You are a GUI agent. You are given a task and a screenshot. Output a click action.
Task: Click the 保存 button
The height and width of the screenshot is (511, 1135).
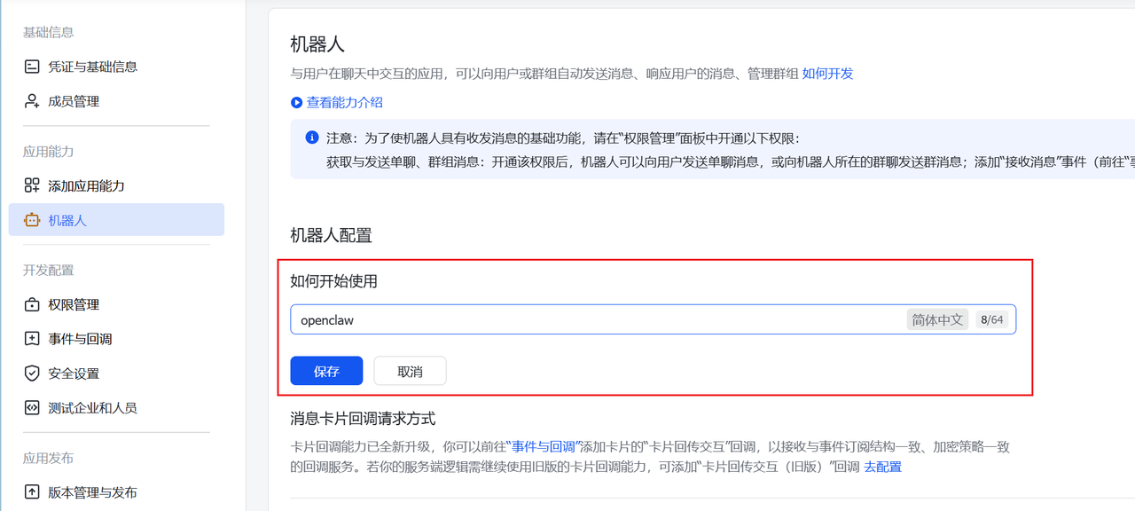(x=326, y=370)
